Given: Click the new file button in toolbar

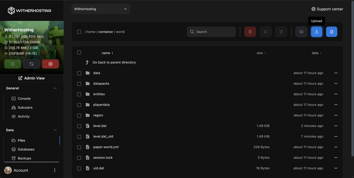Looking at the screenshot, I should click(332, 32).
